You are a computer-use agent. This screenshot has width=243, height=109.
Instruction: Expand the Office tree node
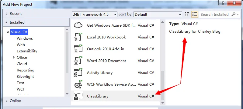(14, 58)
